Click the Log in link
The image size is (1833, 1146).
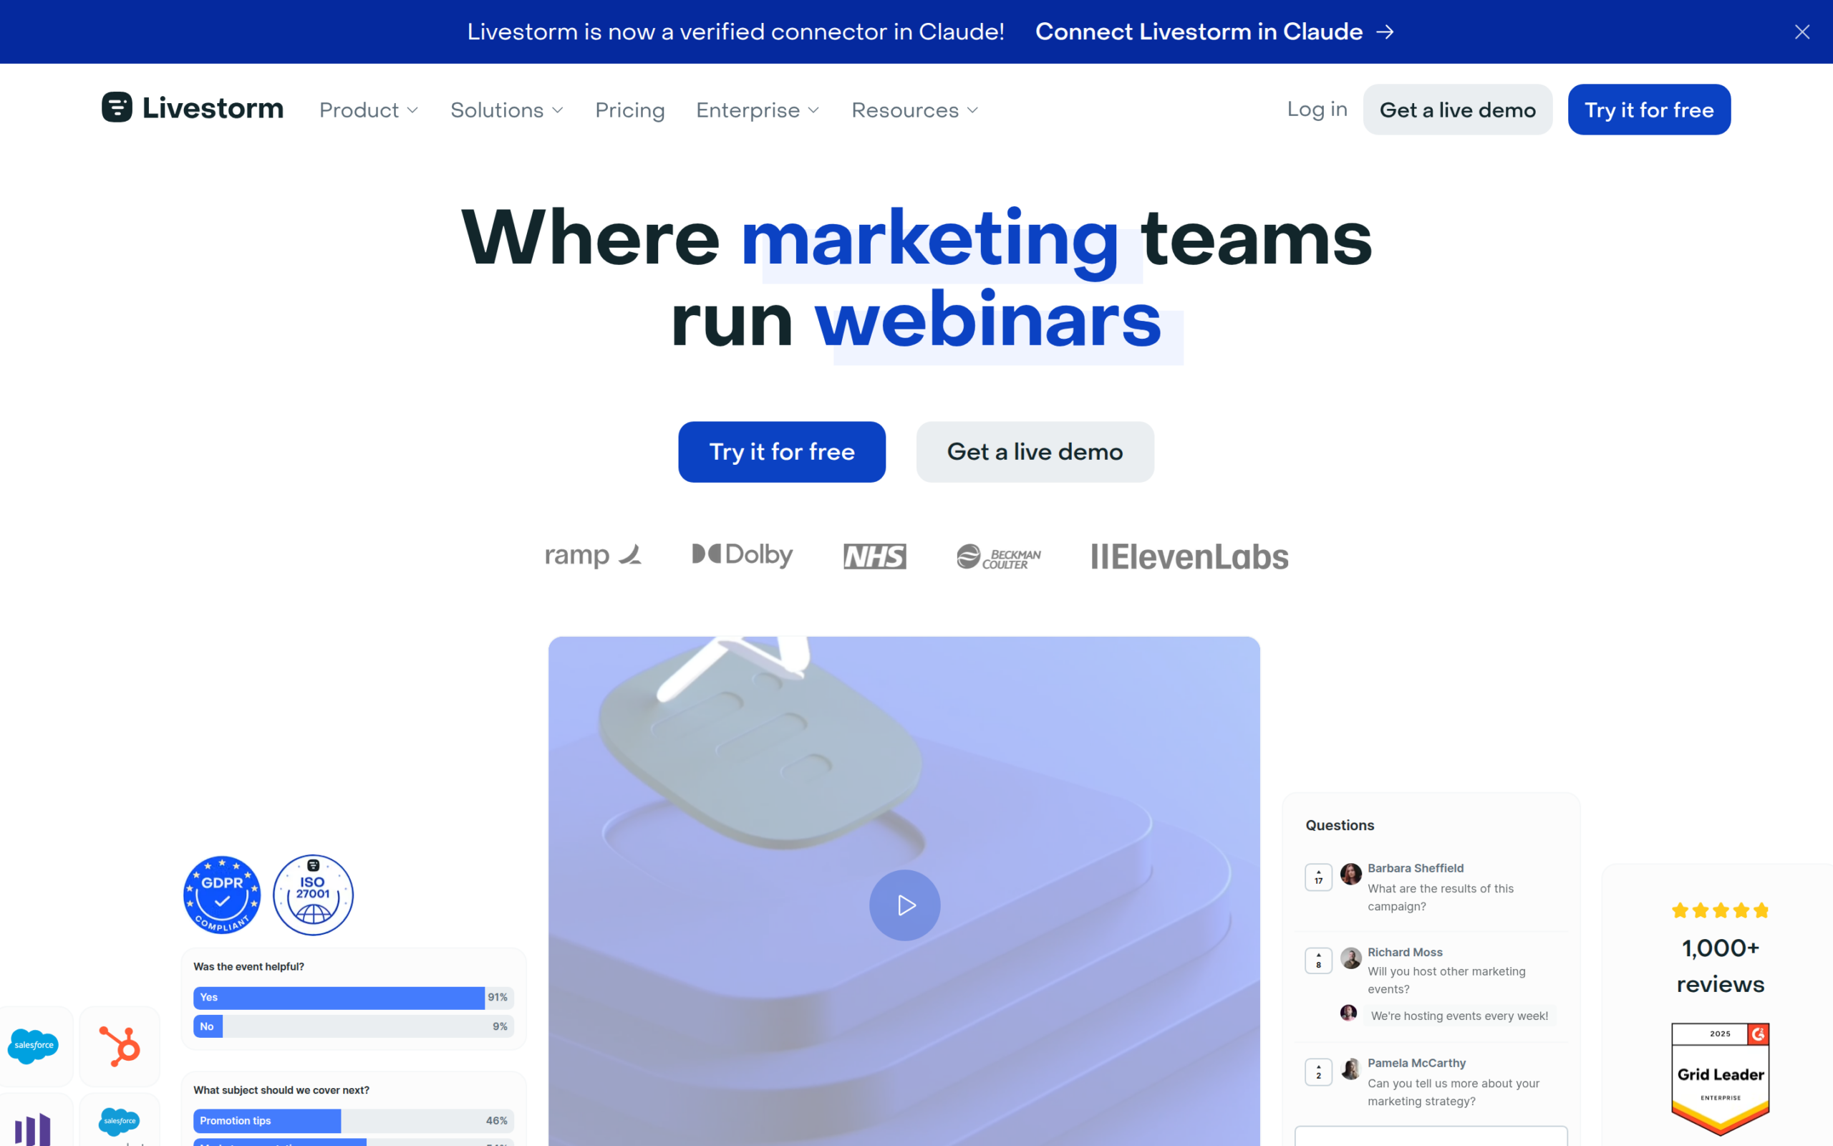[x=1317, y=109]
